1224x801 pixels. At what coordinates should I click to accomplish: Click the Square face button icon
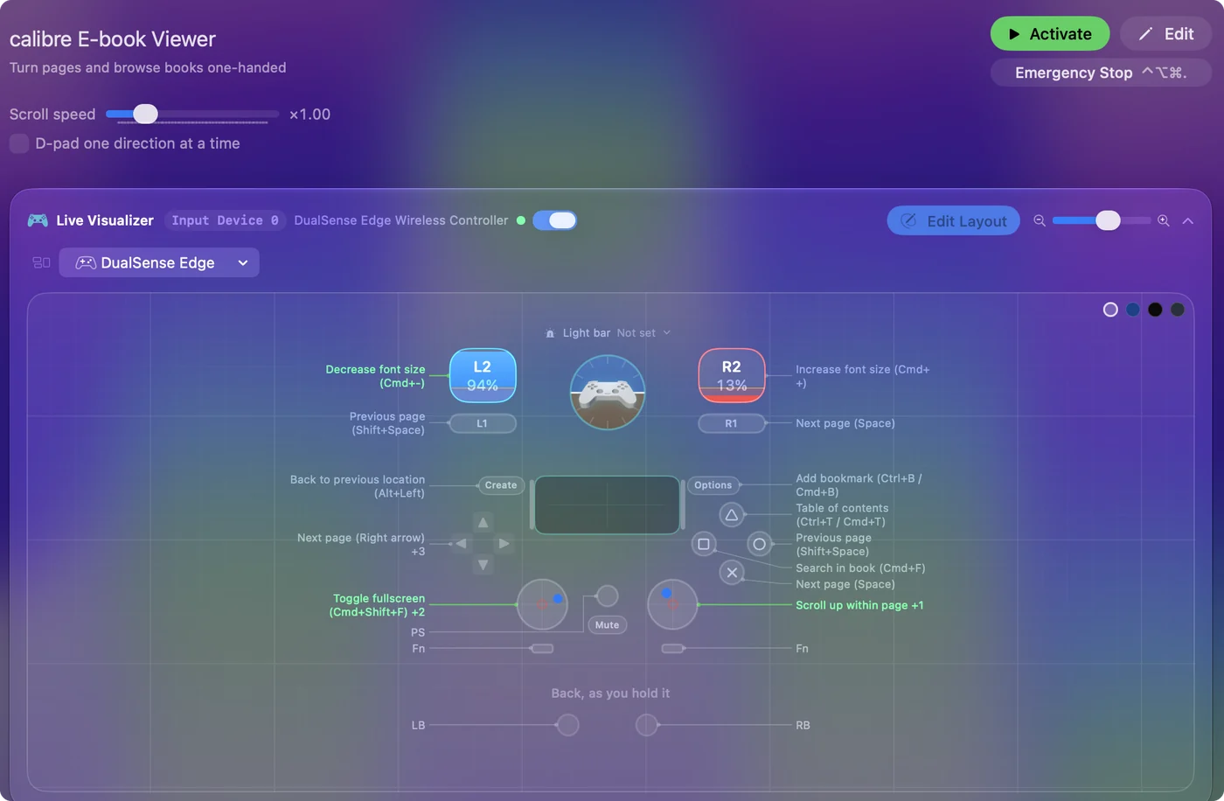[703, 544]
